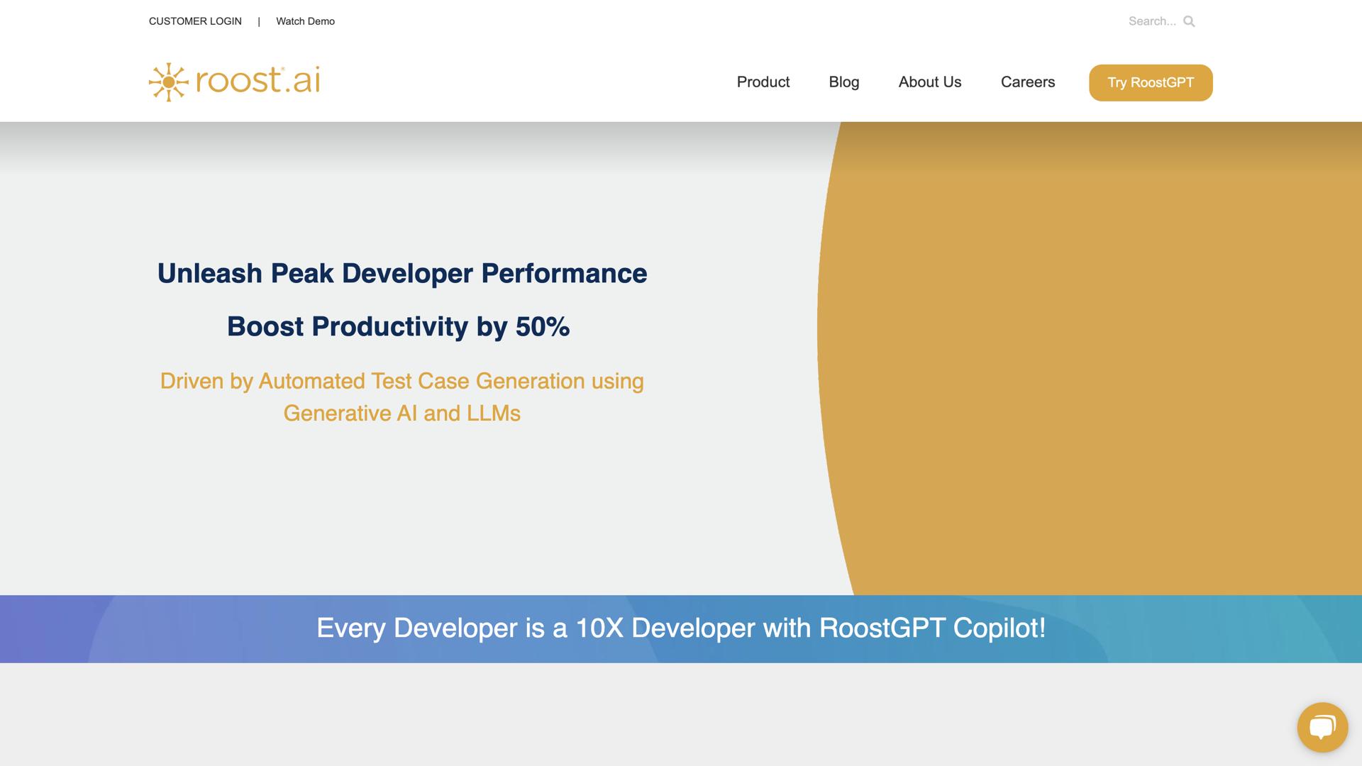The height and width of the screenshot is (766, 1362).
Task: Click the pipe separator beside CUSTOMER LOGIN
Action: point(259,21)
